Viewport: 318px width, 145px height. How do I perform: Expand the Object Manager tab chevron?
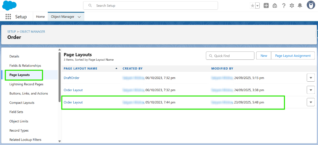click(79, 17)
